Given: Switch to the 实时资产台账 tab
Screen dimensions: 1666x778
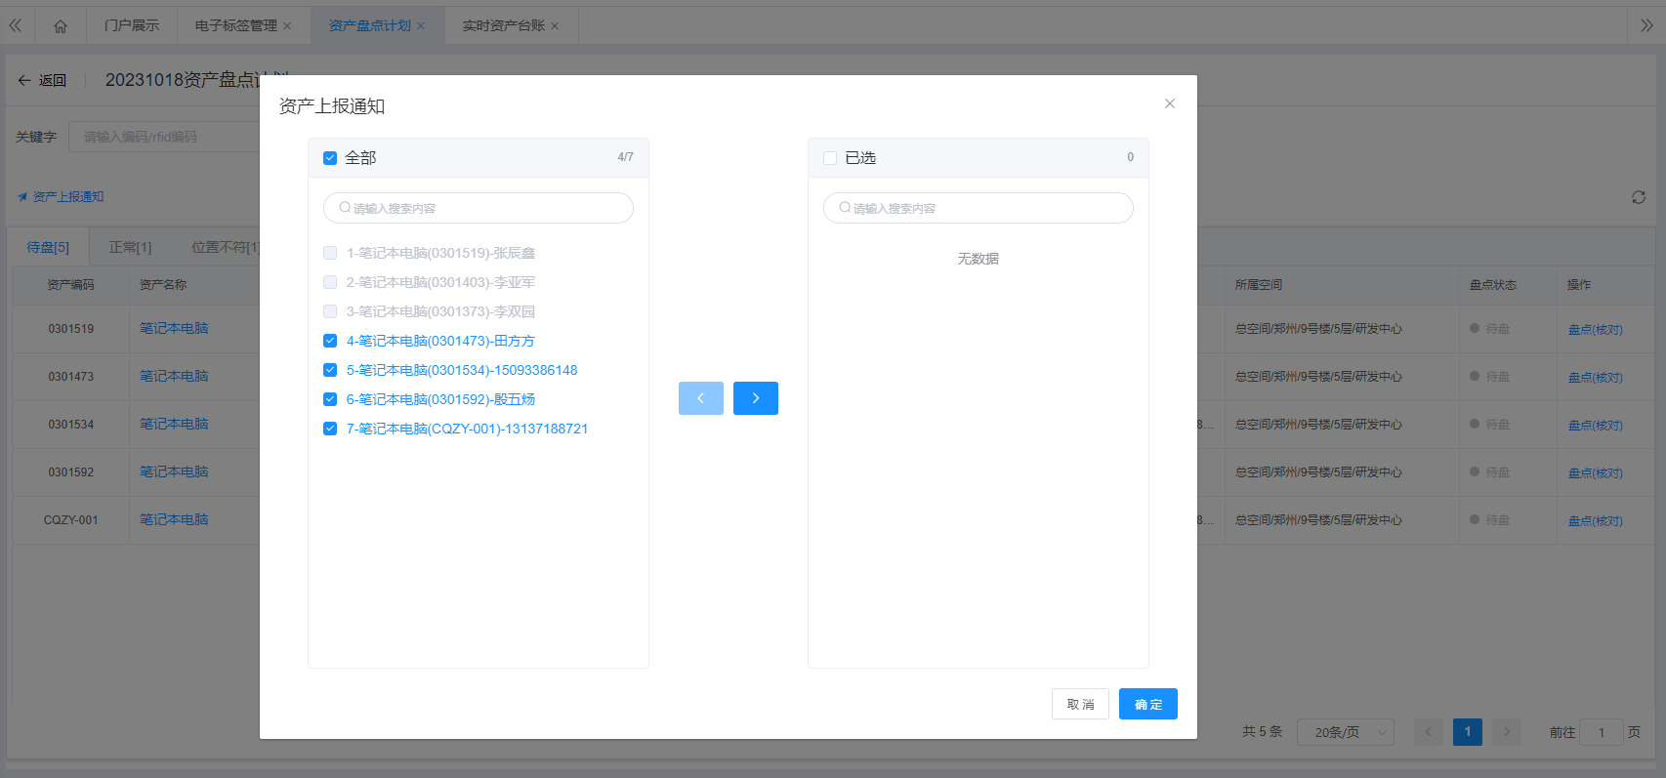Looking at the screenshot, I should click(503, 25).
